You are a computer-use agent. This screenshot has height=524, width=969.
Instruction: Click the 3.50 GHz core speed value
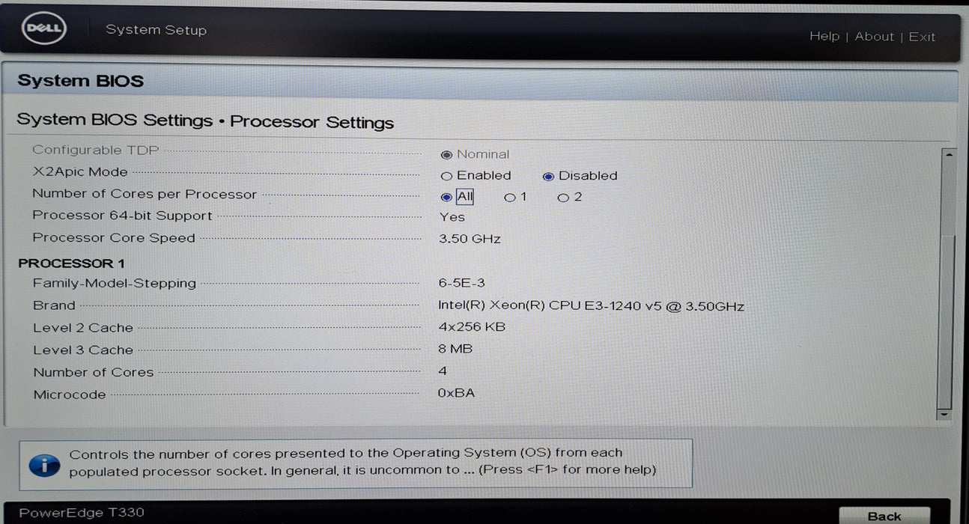click(470, 239)
